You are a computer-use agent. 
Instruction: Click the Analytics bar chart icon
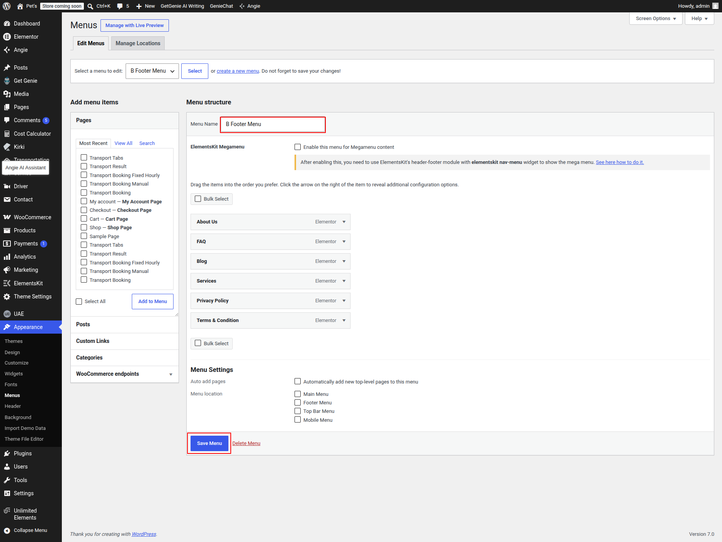pos(7,257)
